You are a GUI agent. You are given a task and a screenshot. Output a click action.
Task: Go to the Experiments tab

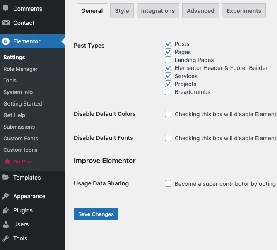[244, 11]
